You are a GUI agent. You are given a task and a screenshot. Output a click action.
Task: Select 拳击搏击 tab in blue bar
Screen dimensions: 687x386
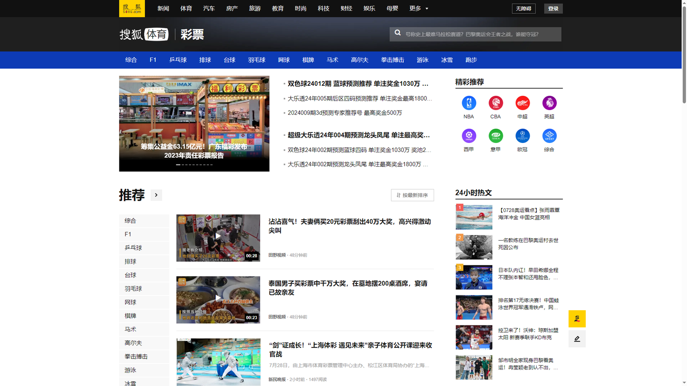click(393, 60)
